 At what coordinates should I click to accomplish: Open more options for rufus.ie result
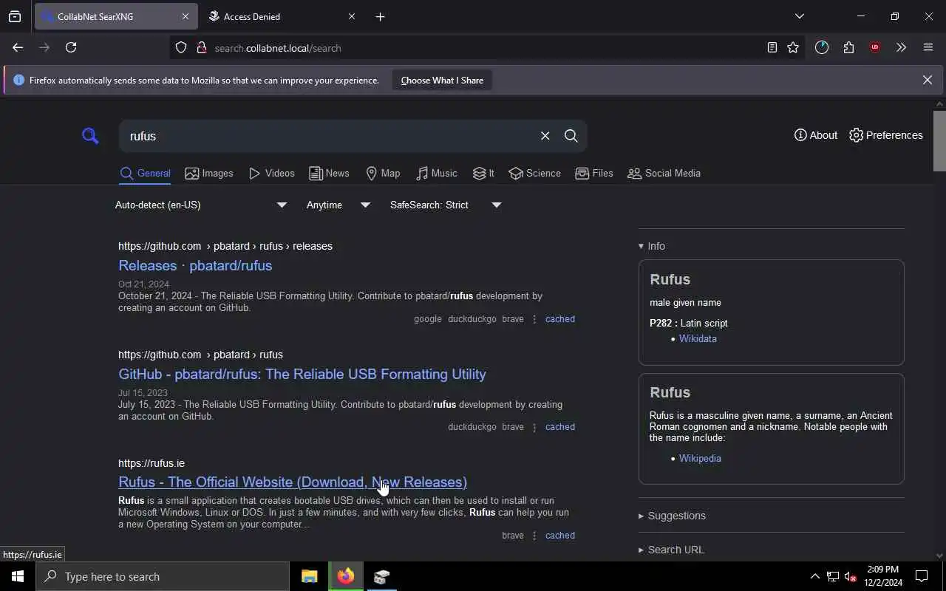tap(534, 536)
